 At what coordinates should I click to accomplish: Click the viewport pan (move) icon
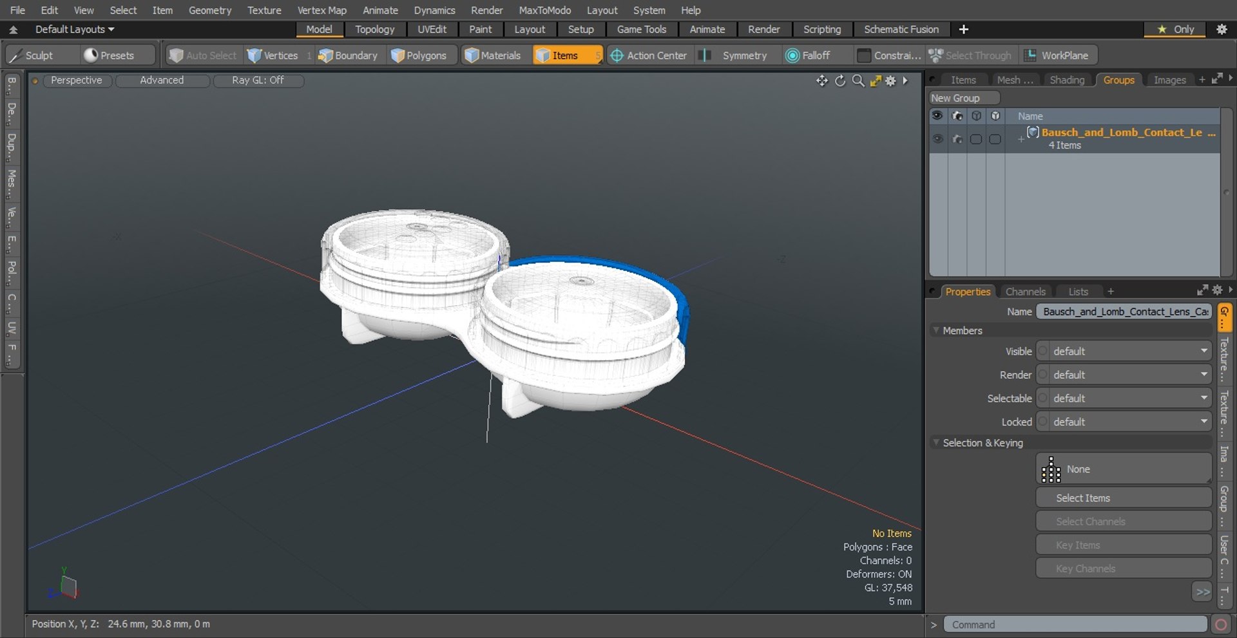(822, 80)
